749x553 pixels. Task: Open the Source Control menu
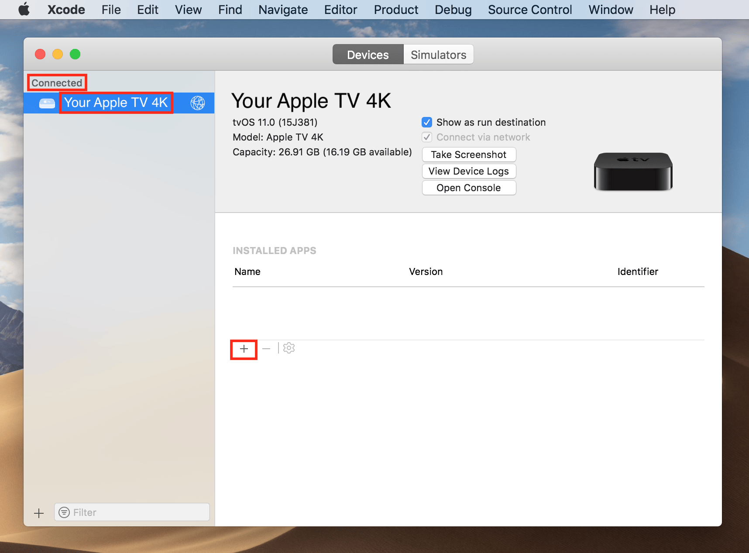tap(530, 10)
